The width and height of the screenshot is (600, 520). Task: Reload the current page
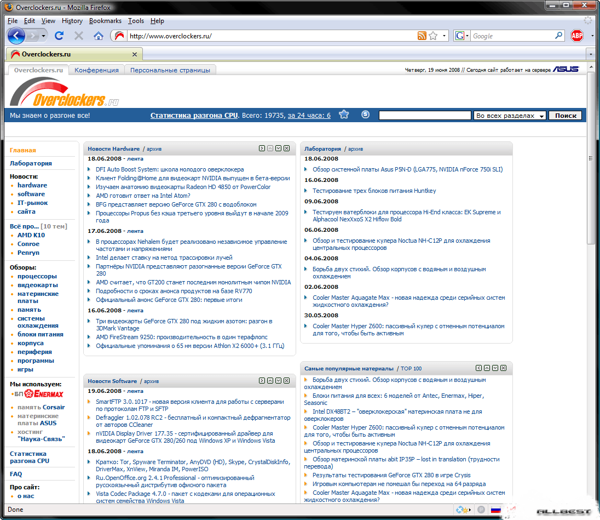[59, 36]
